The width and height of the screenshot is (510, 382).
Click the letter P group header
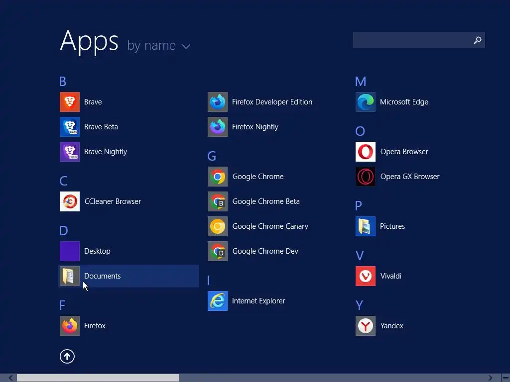[x=359, y=205]
